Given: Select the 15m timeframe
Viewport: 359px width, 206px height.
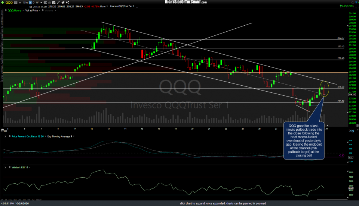Looking at the screenshot, I should click(25, 3).
